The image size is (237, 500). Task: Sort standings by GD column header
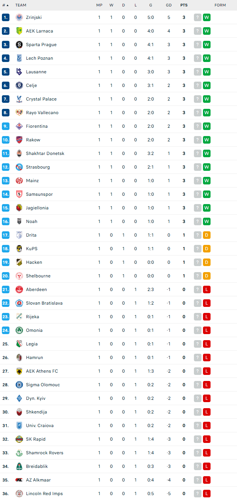[x=169, y=5]
